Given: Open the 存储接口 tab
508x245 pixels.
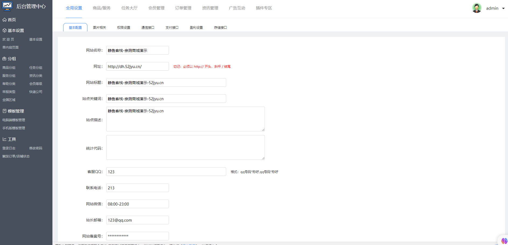Looking at the screenshot, I should tap(220, 27).
